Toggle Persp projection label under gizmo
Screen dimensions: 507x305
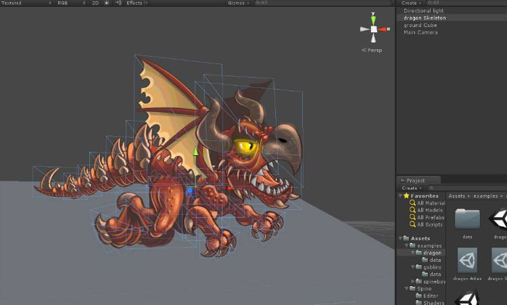tap(374, 49)
